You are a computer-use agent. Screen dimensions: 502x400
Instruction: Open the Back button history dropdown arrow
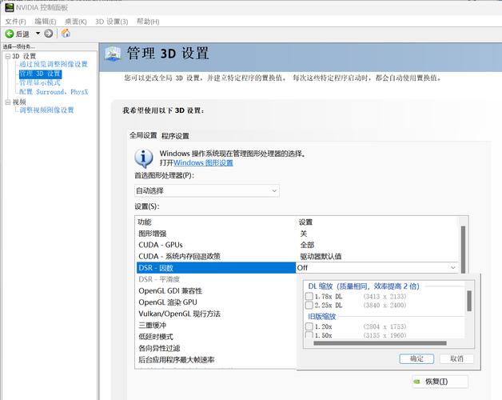[x=38, y=34]
